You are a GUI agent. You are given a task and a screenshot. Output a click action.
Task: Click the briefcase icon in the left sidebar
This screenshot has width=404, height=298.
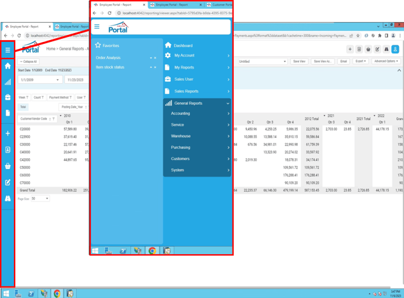[x=8, y=97]
